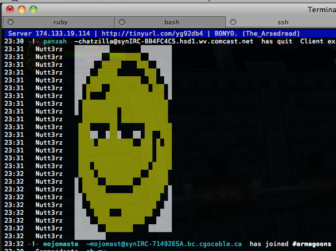The height and width of the screenshot is (251, 336).
Task: Select the mojomasta nickname in the join message
Action: click(61, 244)
